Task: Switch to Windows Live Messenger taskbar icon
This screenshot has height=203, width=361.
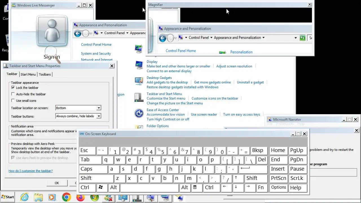Action: coord(108,198)
